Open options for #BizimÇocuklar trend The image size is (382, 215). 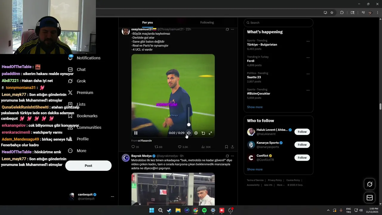308,90
